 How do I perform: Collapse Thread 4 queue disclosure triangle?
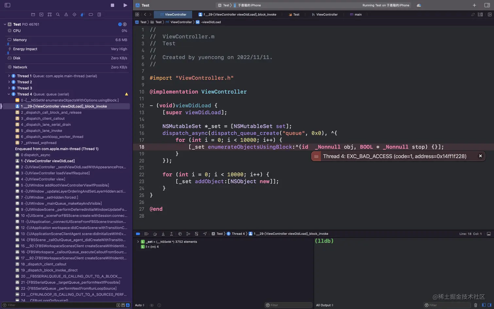(x=9, y=94)
